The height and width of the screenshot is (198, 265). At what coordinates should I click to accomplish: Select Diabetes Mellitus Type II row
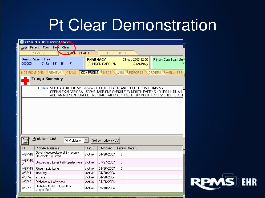click(102, 188)
